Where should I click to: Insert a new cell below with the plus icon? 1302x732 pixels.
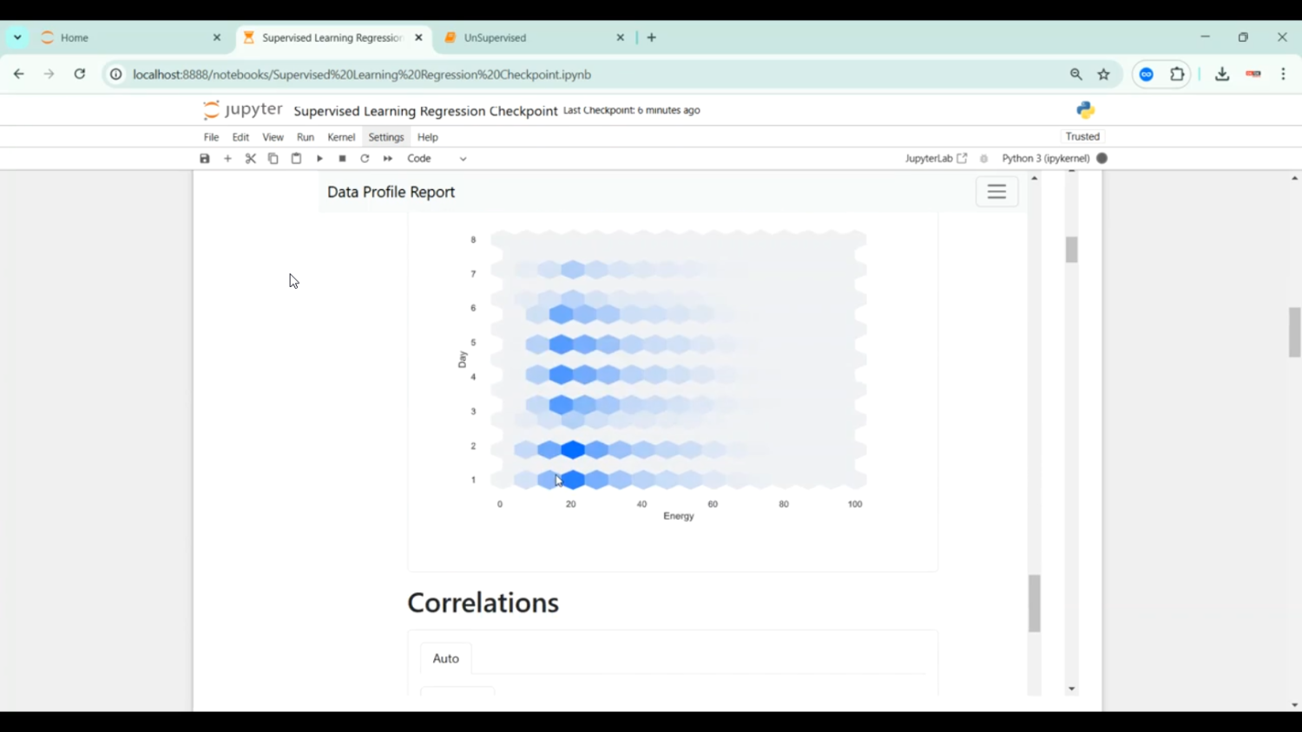(x=228, y=159)
